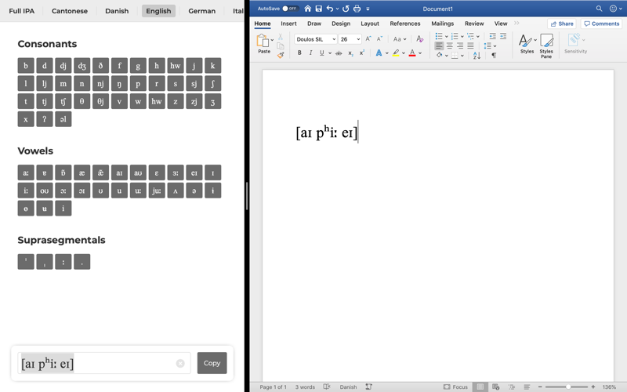
Task: Select the Cantonese keyboard tab
Action: (70, 11)
